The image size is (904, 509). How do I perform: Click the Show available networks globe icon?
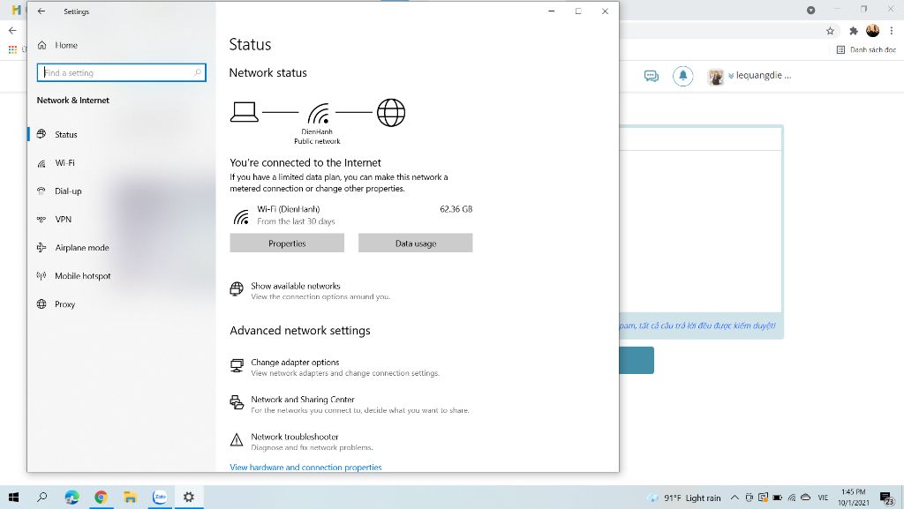[237, 289]
